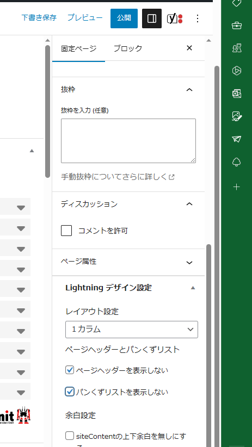Uncheck パンくずリストを表示しない checkbox

pyautogui.click(x=70, y=392)
